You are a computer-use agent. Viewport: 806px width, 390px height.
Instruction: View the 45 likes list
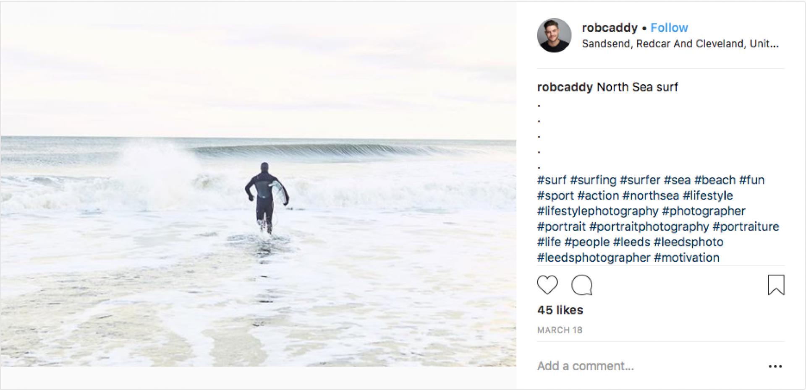[560, 310]
